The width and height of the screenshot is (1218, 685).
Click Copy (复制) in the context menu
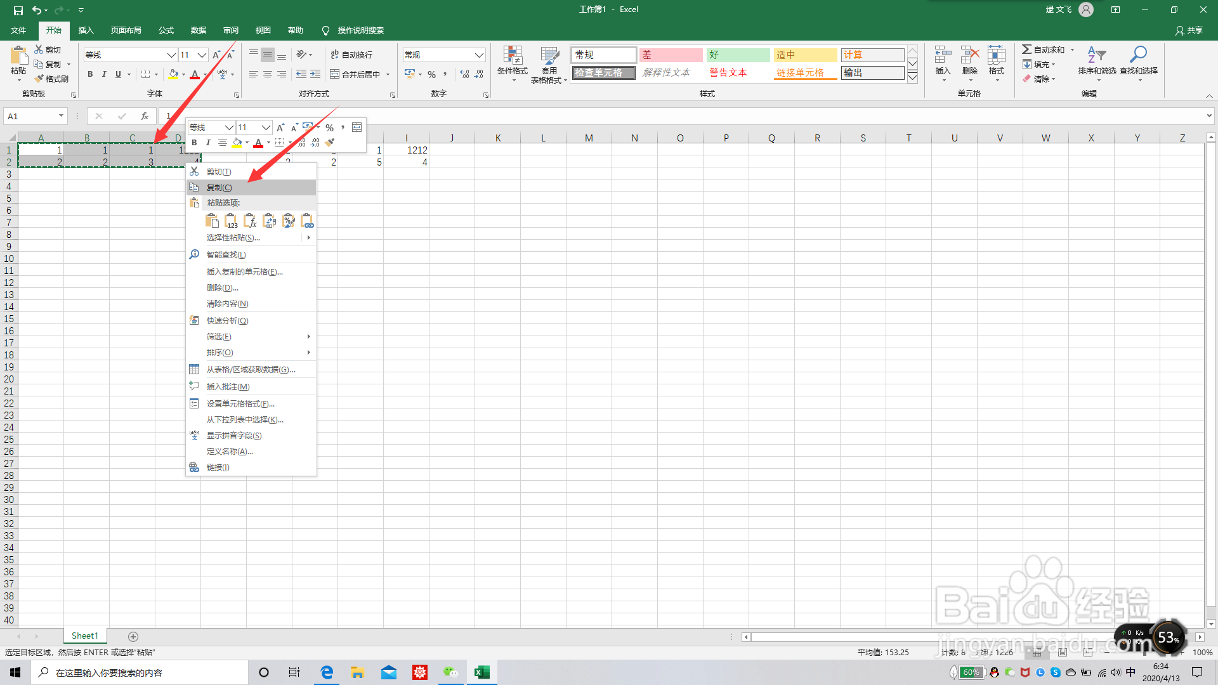pos(219,188)
